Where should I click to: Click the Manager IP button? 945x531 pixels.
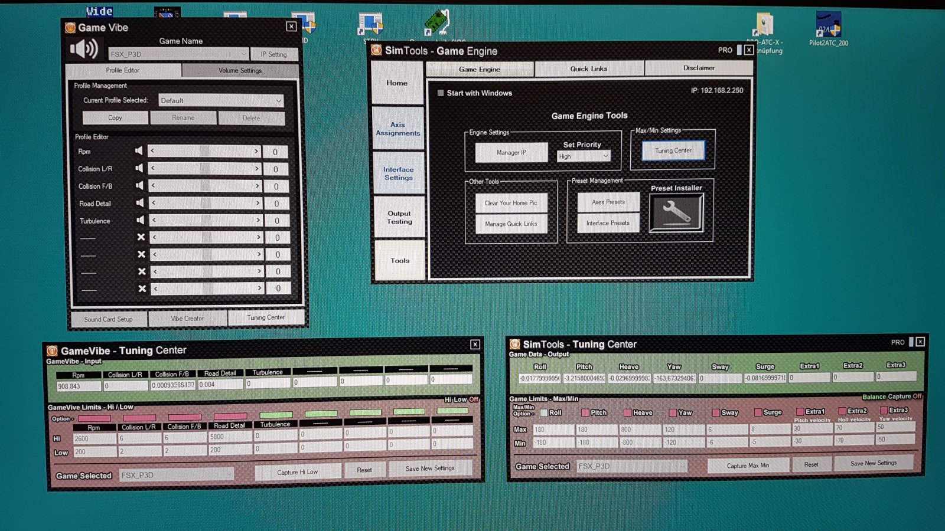tap(511, 152)
